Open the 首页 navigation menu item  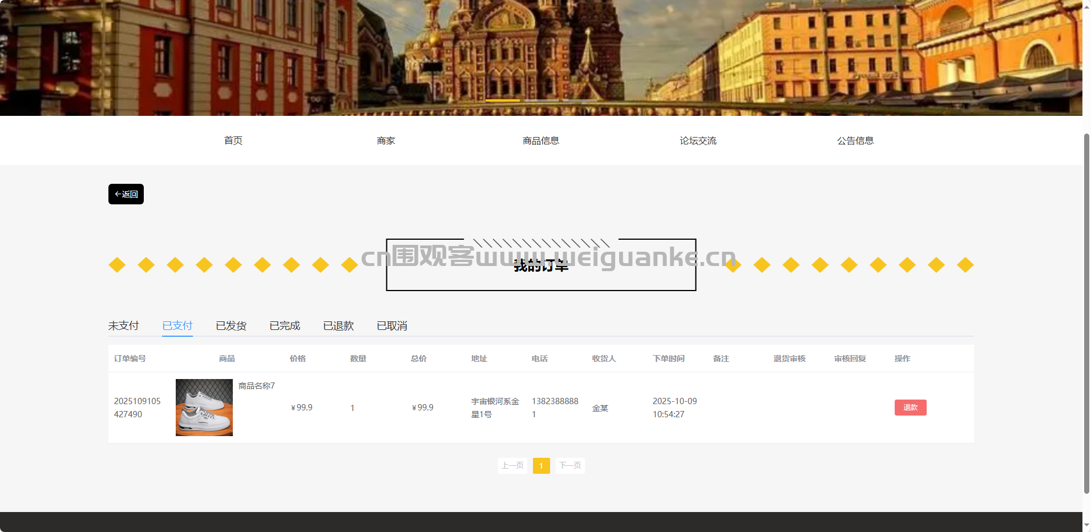point(233,140)
